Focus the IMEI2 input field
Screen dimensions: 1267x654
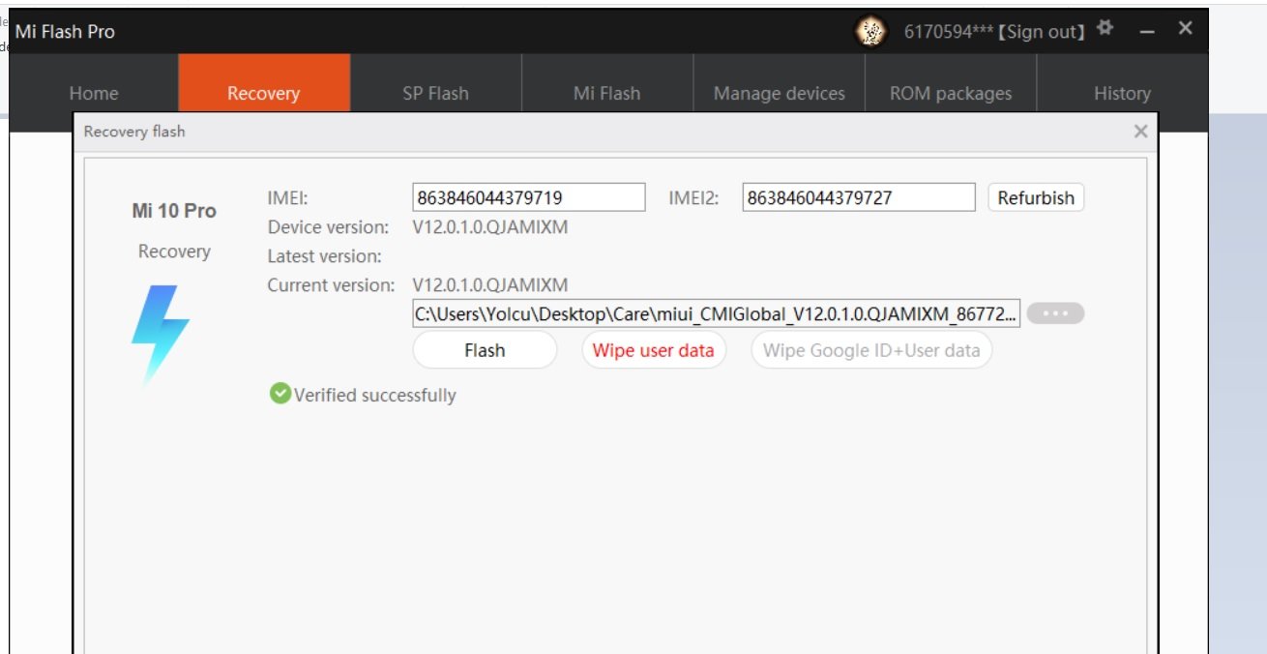[x=859, y=197]
